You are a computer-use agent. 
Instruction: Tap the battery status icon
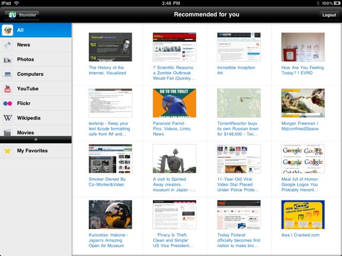click(337, 3)
